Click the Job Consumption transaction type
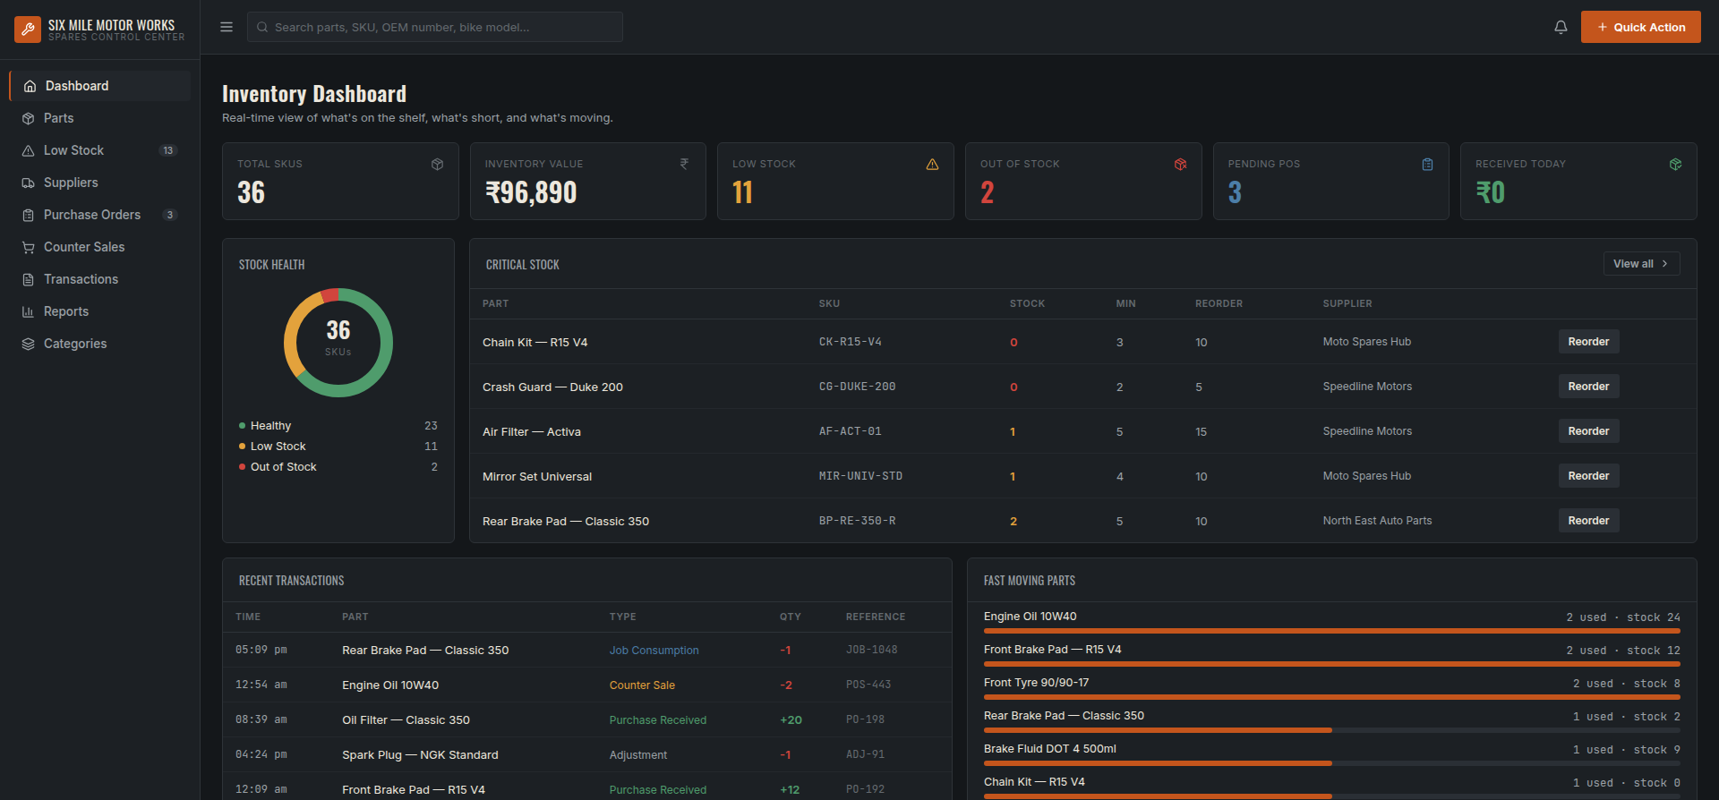This screenshot has height=800, width=1719. coord(654,651)
